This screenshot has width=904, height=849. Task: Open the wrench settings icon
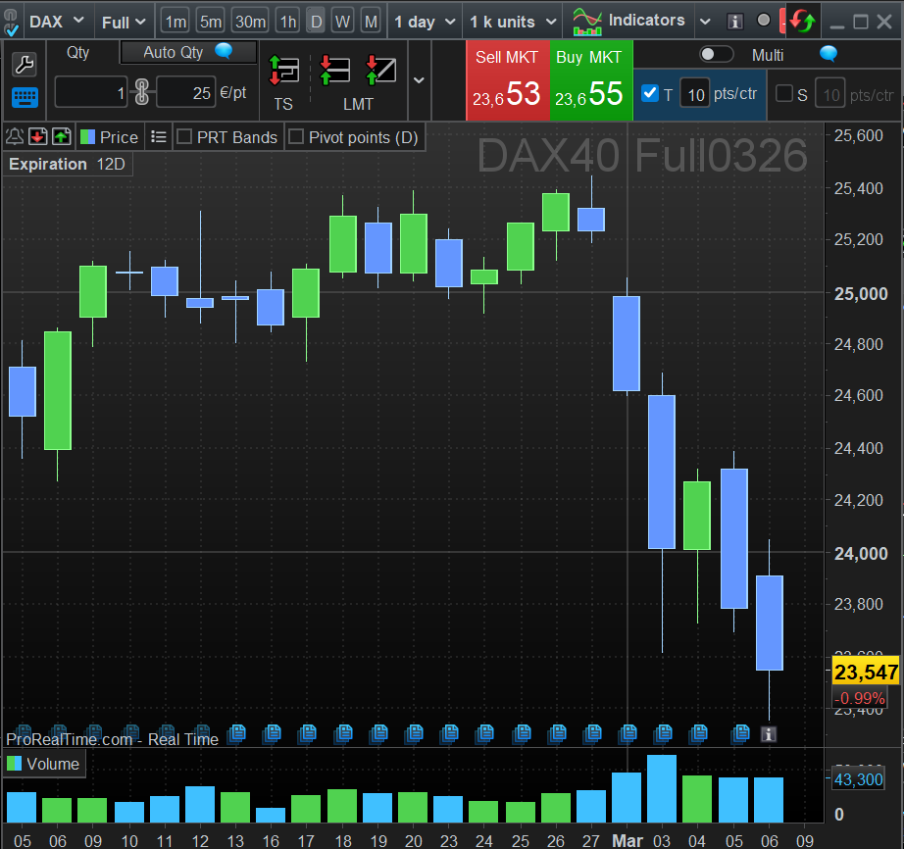(25, 65)
